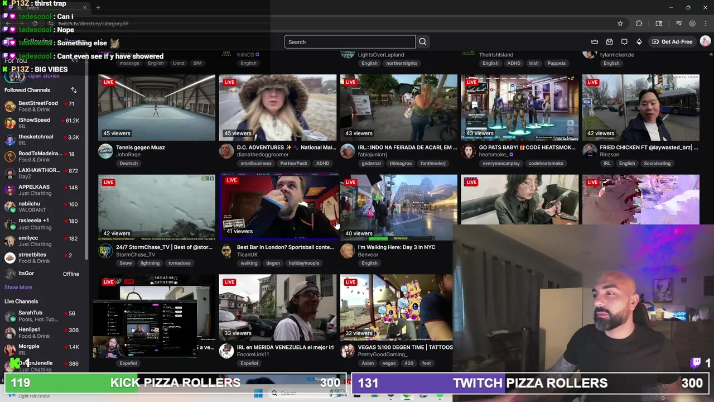The width and height of the screenshot is (714, 402).
Task: Click Show More under Followed Channels
Action: pos(18,288)
